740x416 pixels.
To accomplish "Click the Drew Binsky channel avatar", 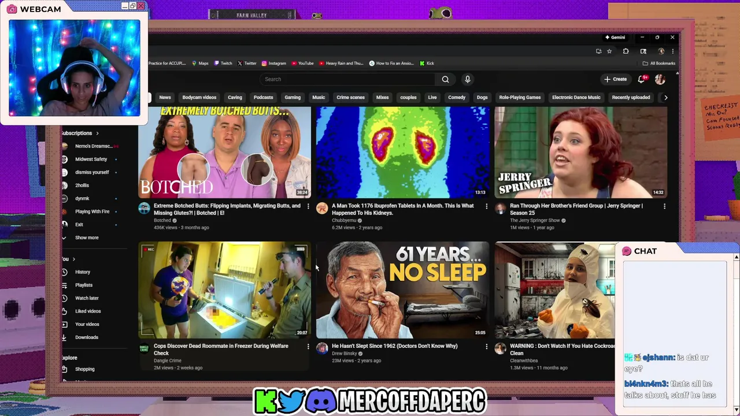I will [x=322, y=348].
